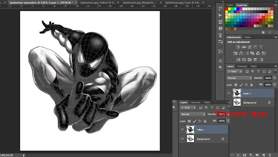Hide the Yellow layer via eye icon
Screen dimensions: 278x157
[182, 129]
